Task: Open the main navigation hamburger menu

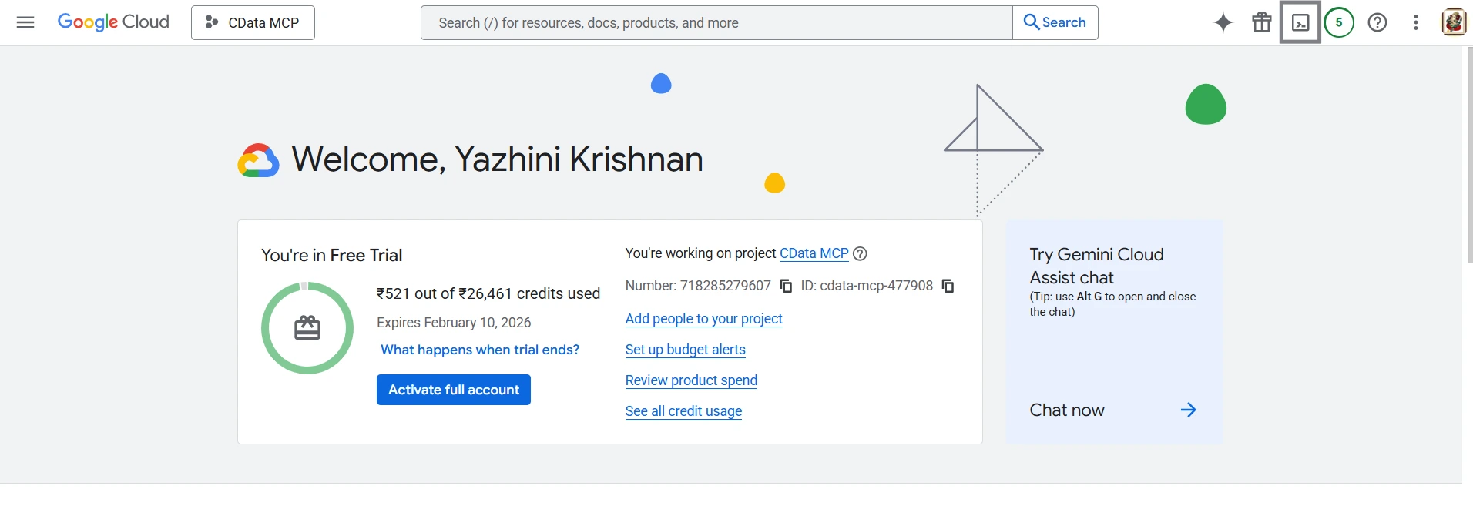Action: point(25,22)
